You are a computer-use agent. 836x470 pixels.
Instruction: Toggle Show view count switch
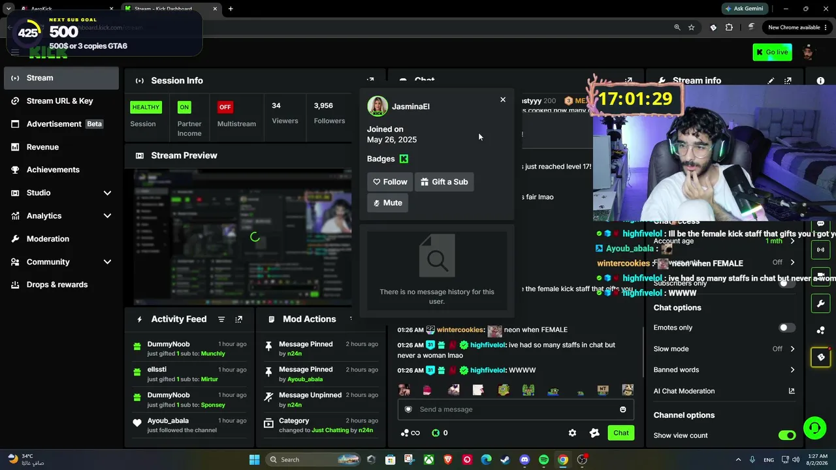pos(787,435)
